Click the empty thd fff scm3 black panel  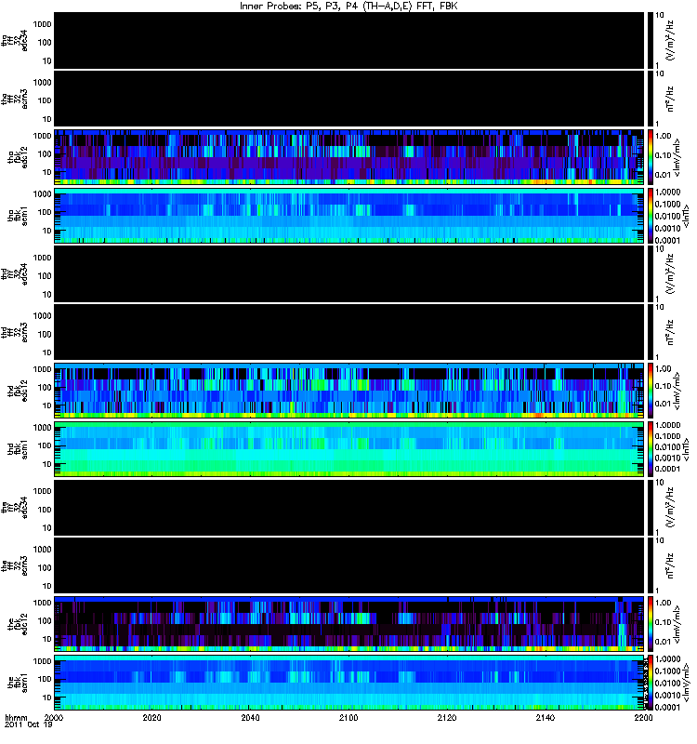[349, 332]
